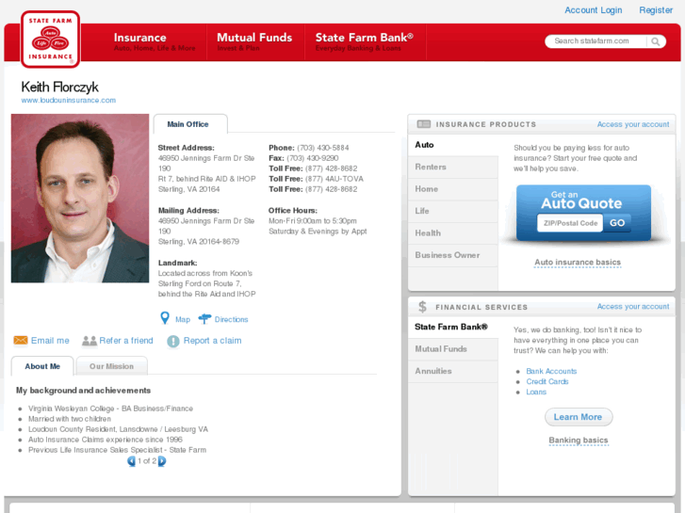685x513 pixels.
Task: Switch to the About Me tab
Action: 42,366
